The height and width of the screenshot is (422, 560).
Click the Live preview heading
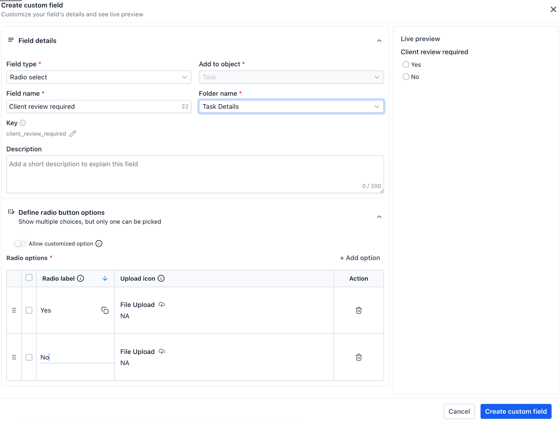[421, 39]
